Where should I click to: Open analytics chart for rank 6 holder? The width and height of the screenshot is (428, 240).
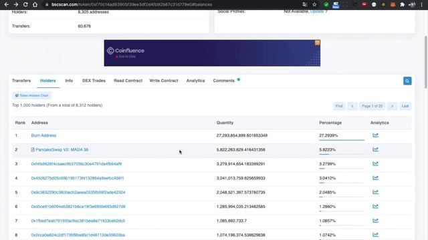point(376,206)
